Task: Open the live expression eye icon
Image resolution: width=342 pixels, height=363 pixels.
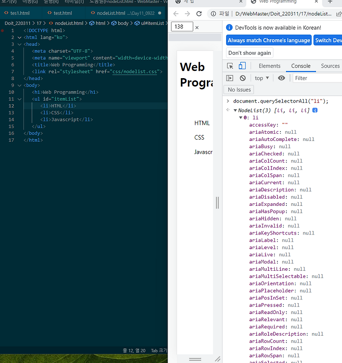Action: click(282, 78)
